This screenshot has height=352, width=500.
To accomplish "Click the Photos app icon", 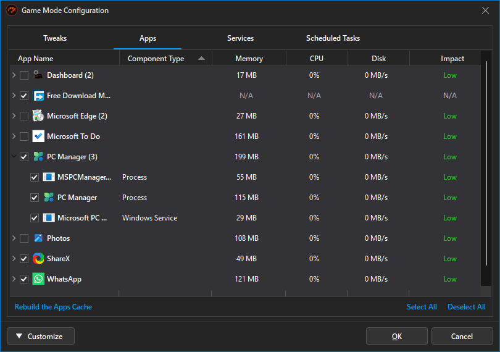I will coord(38,238).
